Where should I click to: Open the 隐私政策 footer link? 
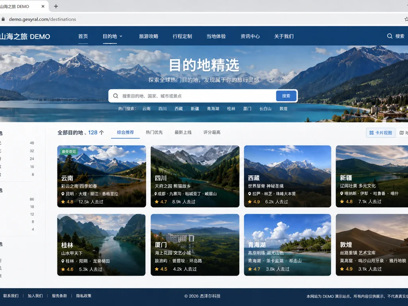point(84,296)
